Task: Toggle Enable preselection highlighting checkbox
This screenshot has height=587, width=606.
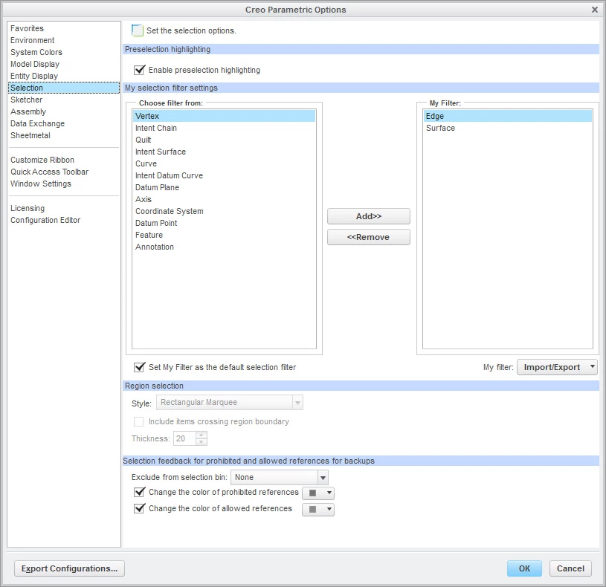Action: 139,70
